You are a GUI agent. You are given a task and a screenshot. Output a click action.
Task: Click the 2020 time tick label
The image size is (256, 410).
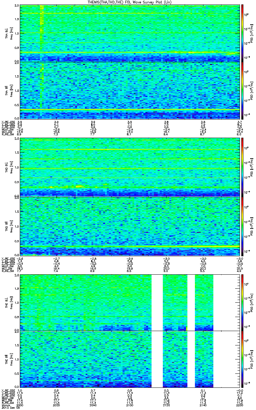click(56, 405)
